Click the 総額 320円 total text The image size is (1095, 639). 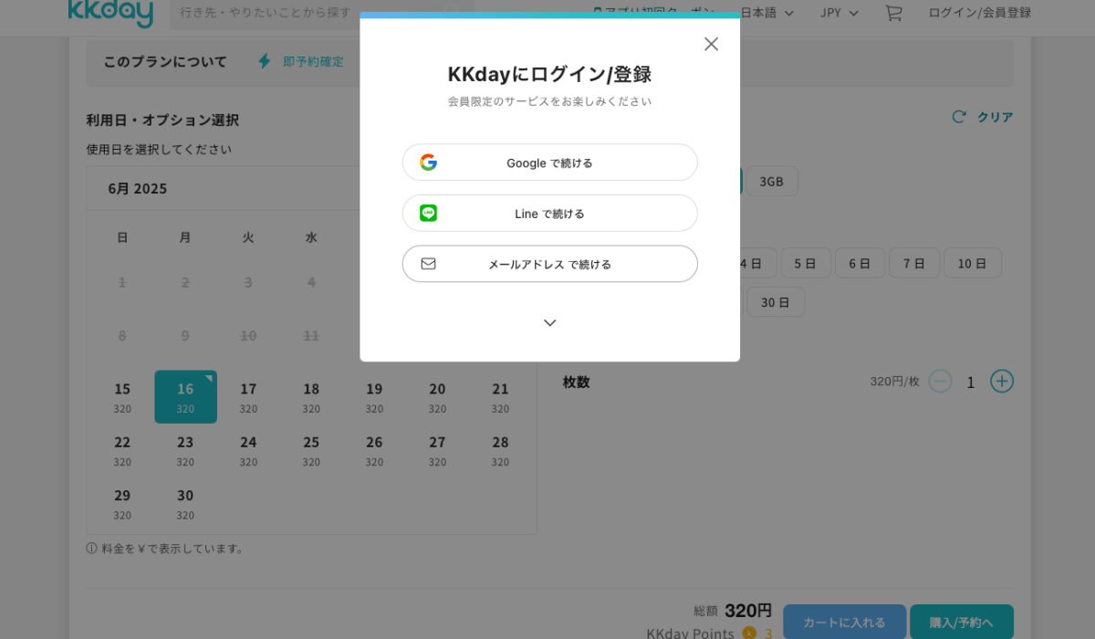coord(733,611)
